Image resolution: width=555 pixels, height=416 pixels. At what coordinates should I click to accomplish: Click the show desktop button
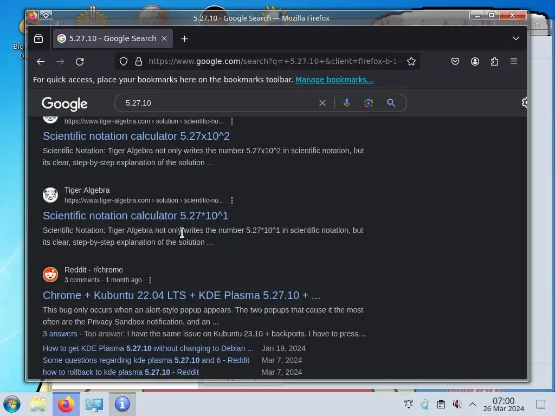(x=541, y=404)
